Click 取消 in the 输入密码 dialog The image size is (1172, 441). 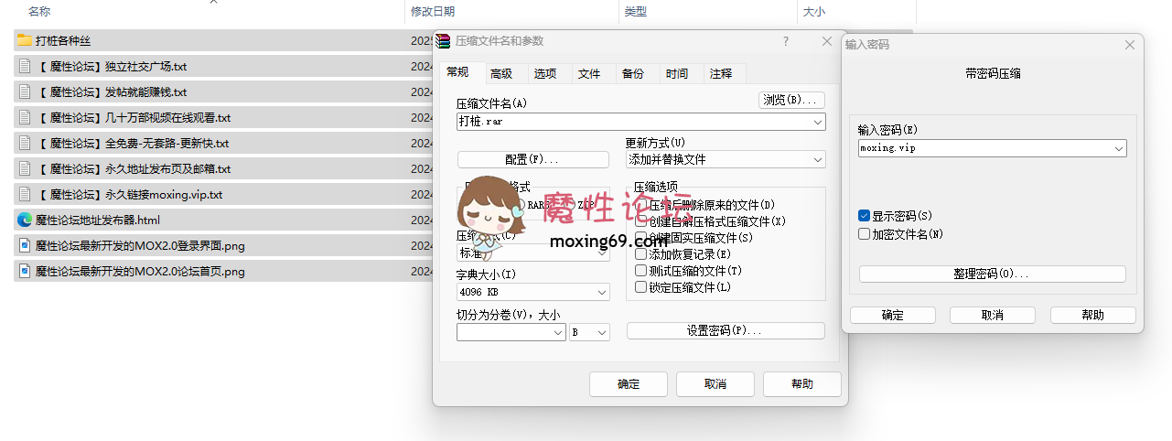(993, 315)
